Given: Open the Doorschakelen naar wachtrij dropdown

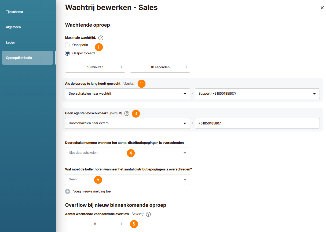Looking at the screenshot, I should [127, 94].
